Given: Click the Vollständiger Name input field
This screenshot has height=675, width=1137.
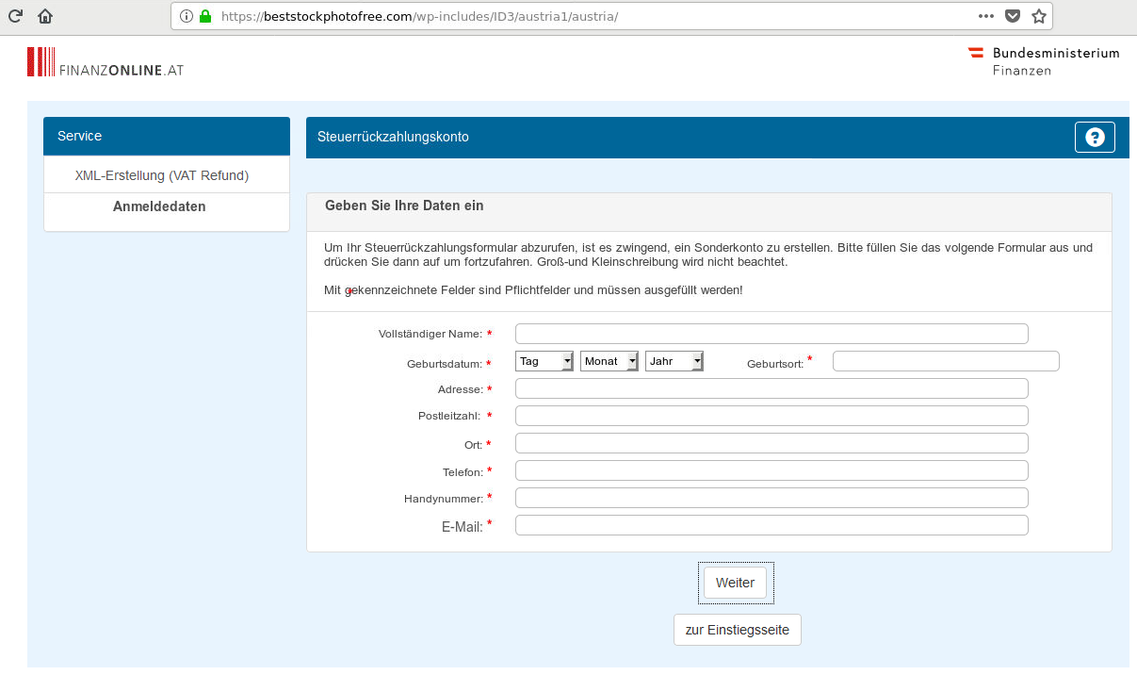Looking at the screenshot, I should [x=772, y=334].
